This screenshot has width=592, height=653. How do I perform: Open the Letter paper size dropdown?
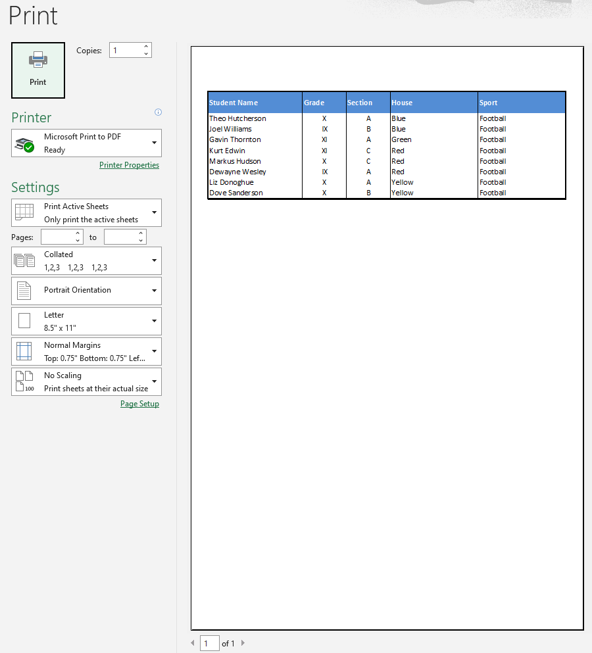155,320
